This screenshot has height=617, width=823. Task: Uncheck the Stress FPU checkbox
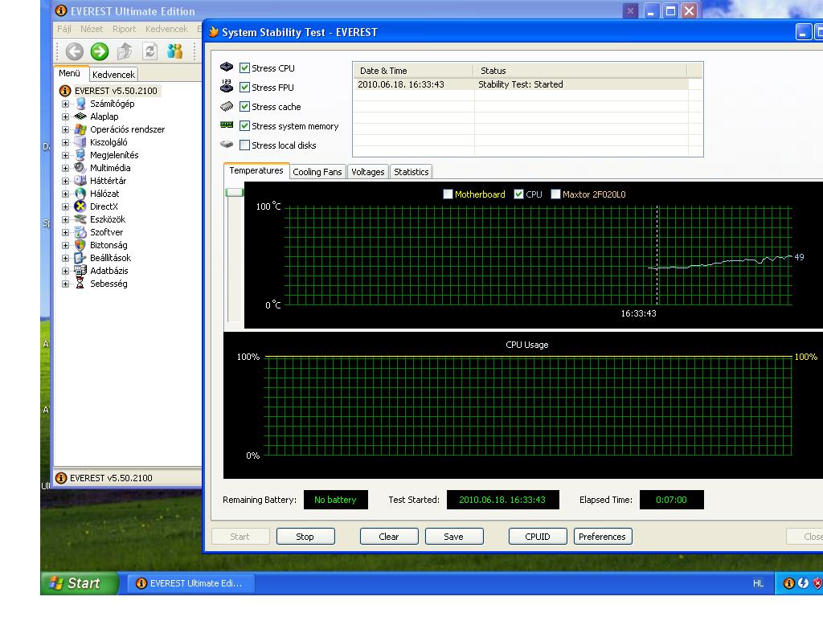click(244, 87)
